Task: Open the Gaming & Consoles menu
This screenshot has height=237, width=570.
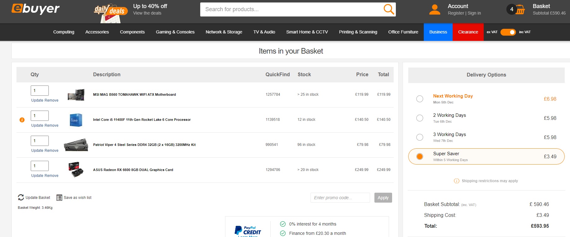Action: (x=175, y=32)
